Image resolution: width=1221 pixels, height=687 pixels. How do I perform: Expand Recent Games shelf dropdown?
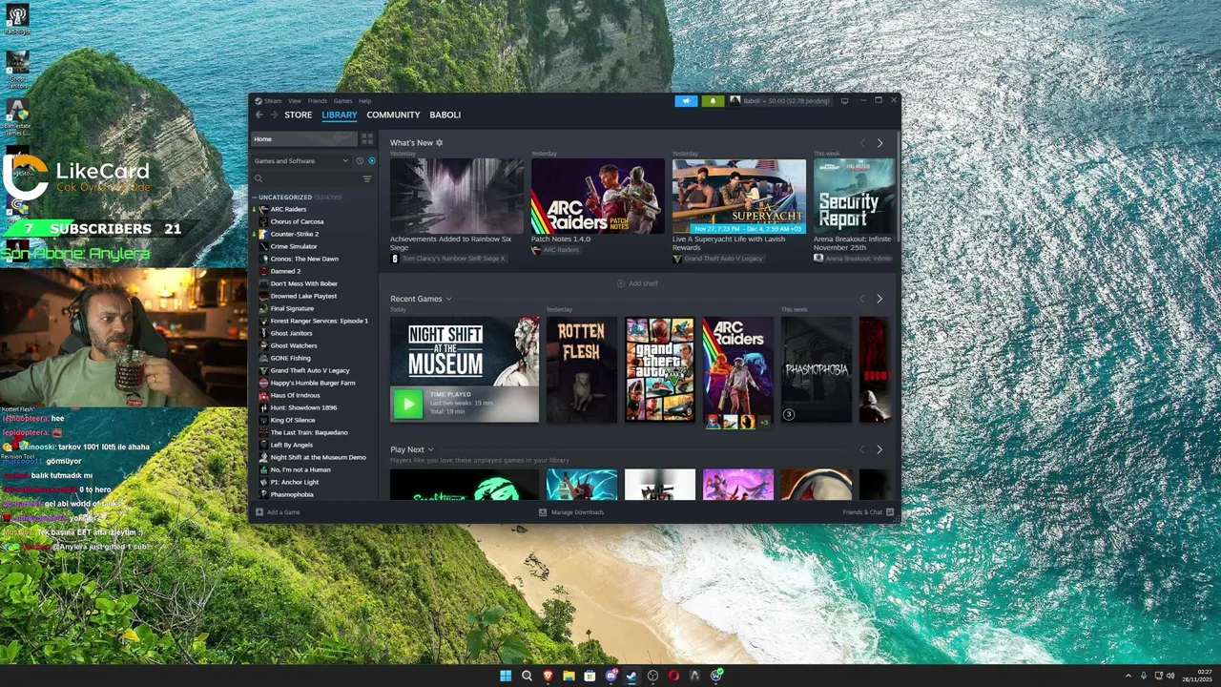click(x=448, y=299)
